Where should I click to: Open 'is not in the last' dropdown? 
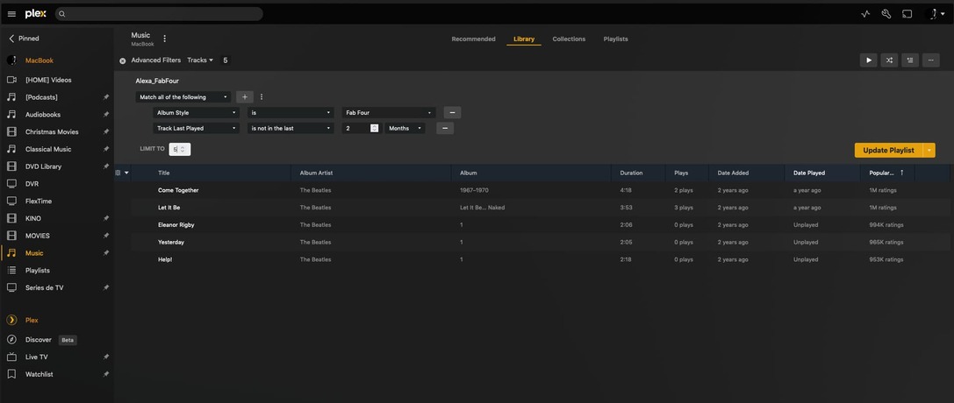click(x=291, y=129)
